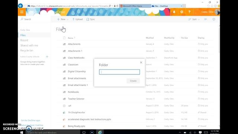
Task: Open the Notebooks folder
Action: click(x=74, y=92)
